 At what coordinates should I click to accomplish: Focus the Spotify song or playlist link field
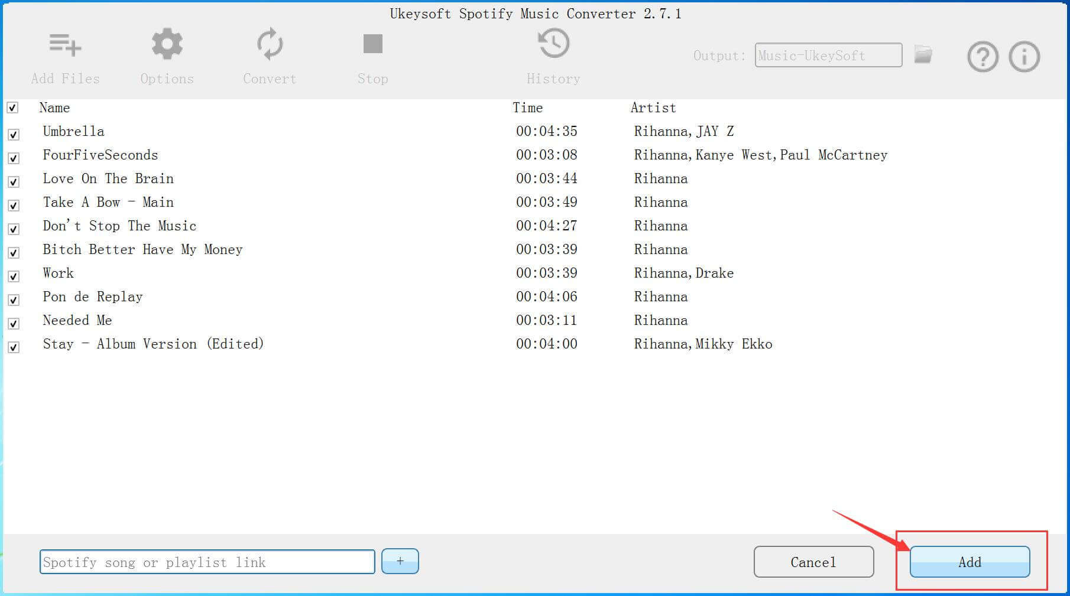coord(207,562)
